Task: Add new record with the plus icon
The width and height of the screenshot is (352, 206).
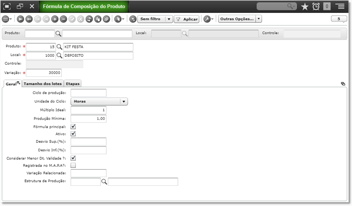Action: point(55,19)
